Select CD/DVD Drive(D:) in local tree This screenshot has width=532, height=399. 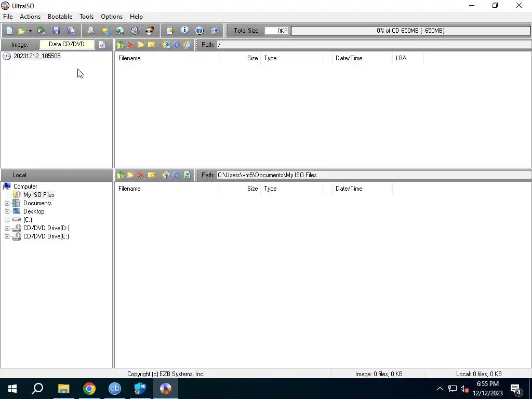tap(46, 228)
